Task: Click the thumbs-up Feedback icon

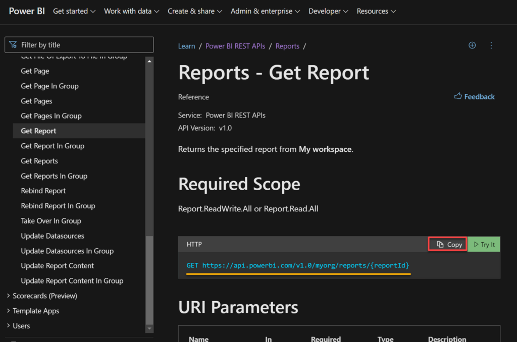Action: (457, 96)
